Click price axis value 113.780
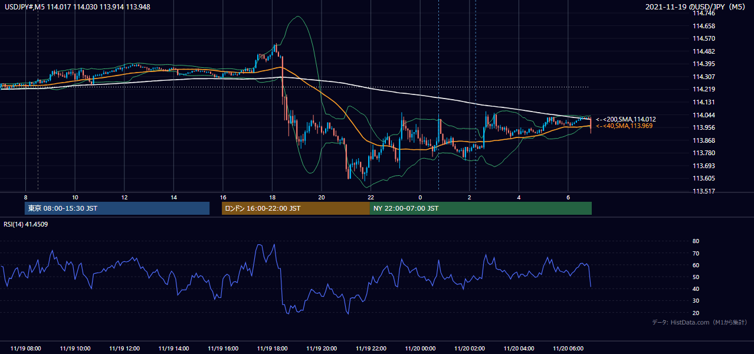Screen dimensions: 754x354 tap(704, 153)
